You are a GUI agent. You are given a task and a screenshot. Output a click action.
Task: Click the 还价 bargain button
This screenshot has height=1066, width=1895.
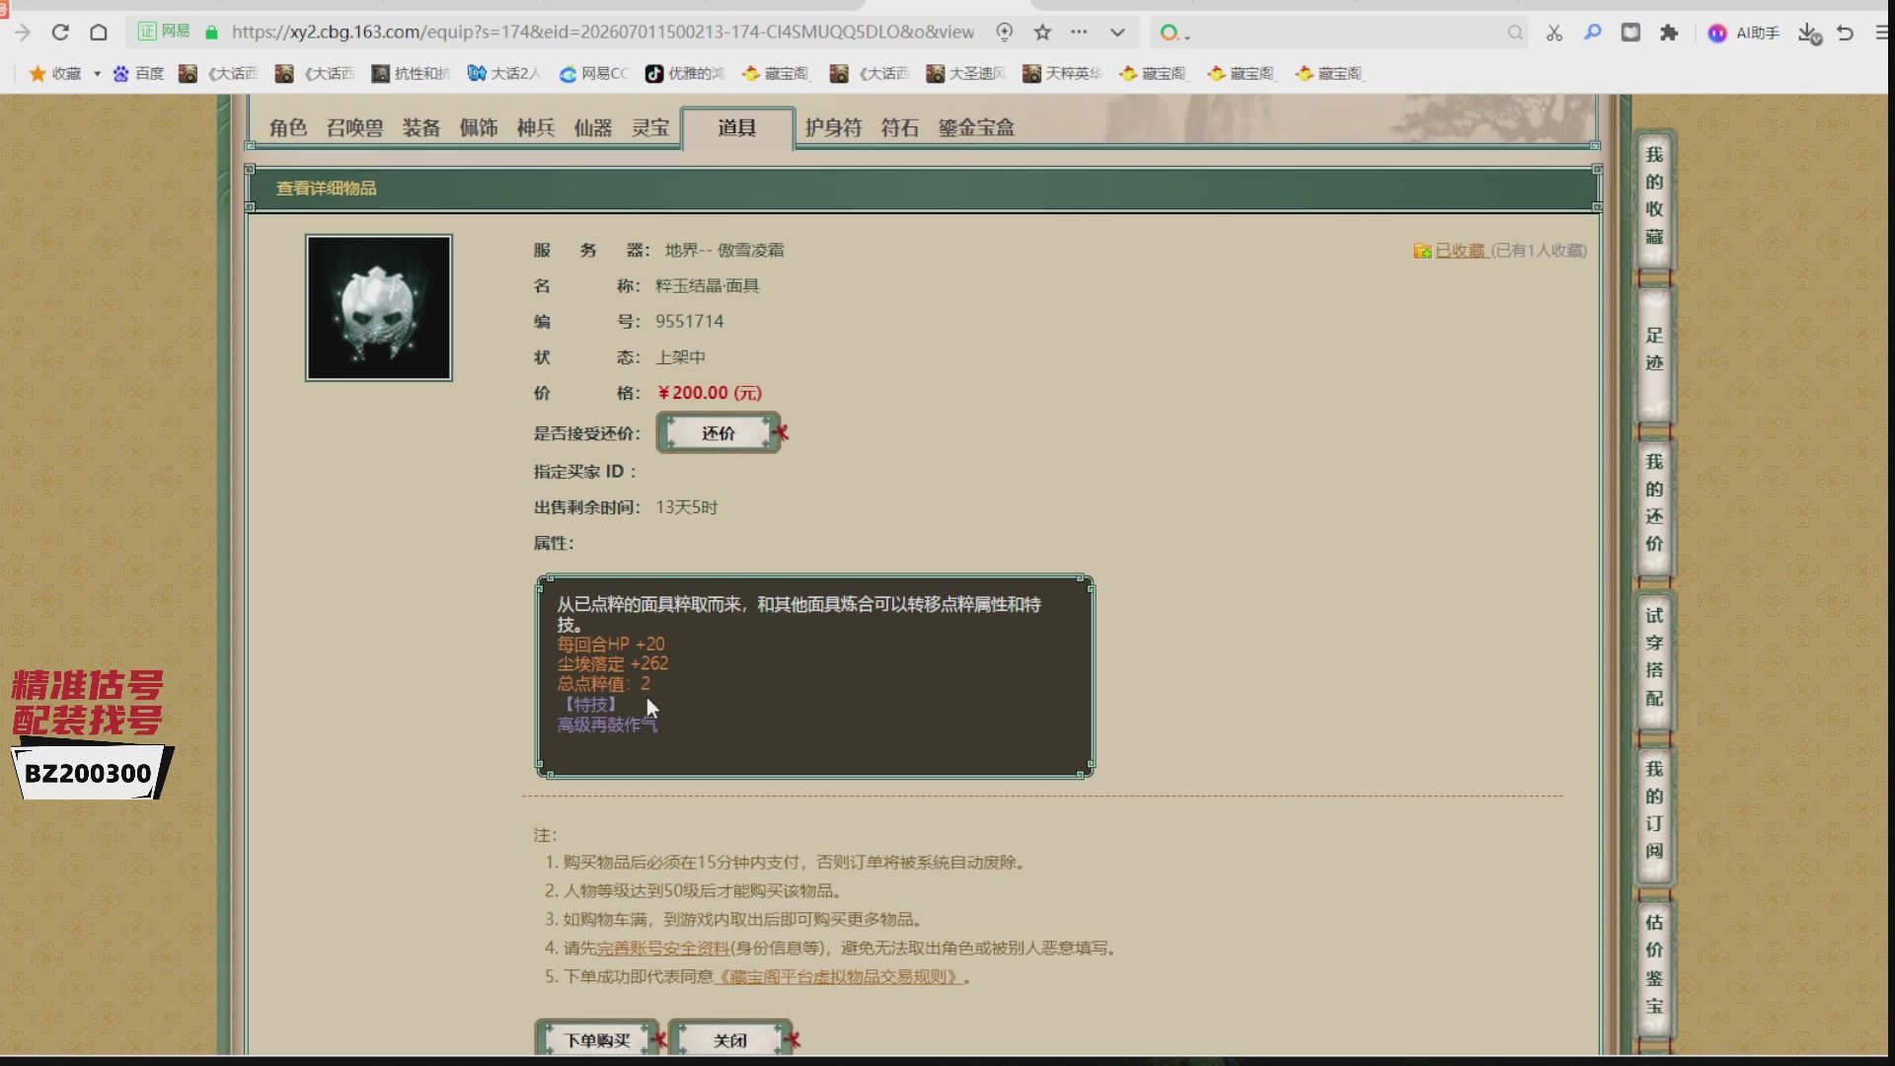719,432
